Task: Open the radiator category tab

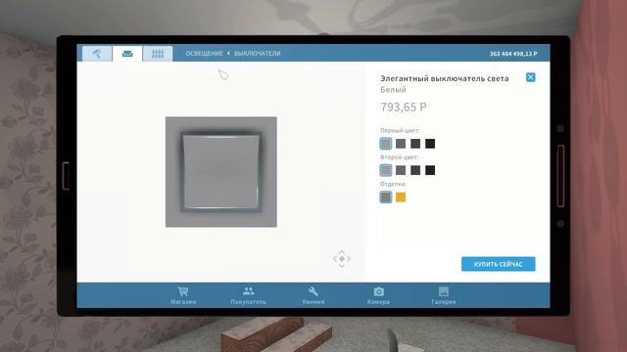Action: 158,54
